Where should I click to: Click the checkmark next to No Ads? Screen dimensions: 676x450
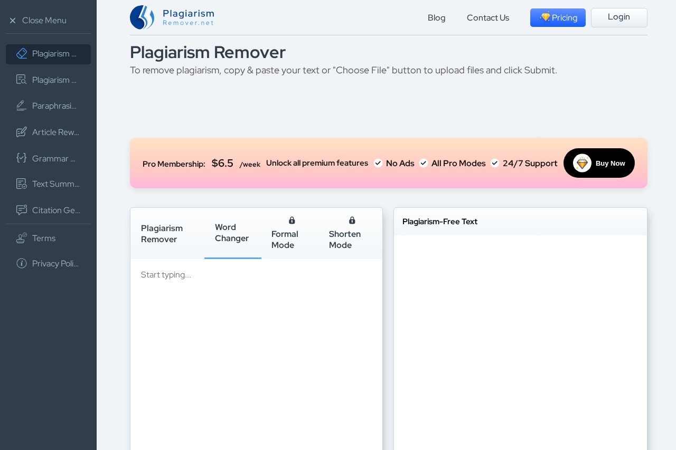378,163
